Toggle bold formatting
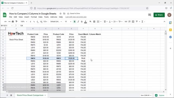The height and width of the screenshot is (98, 174). 74,22
